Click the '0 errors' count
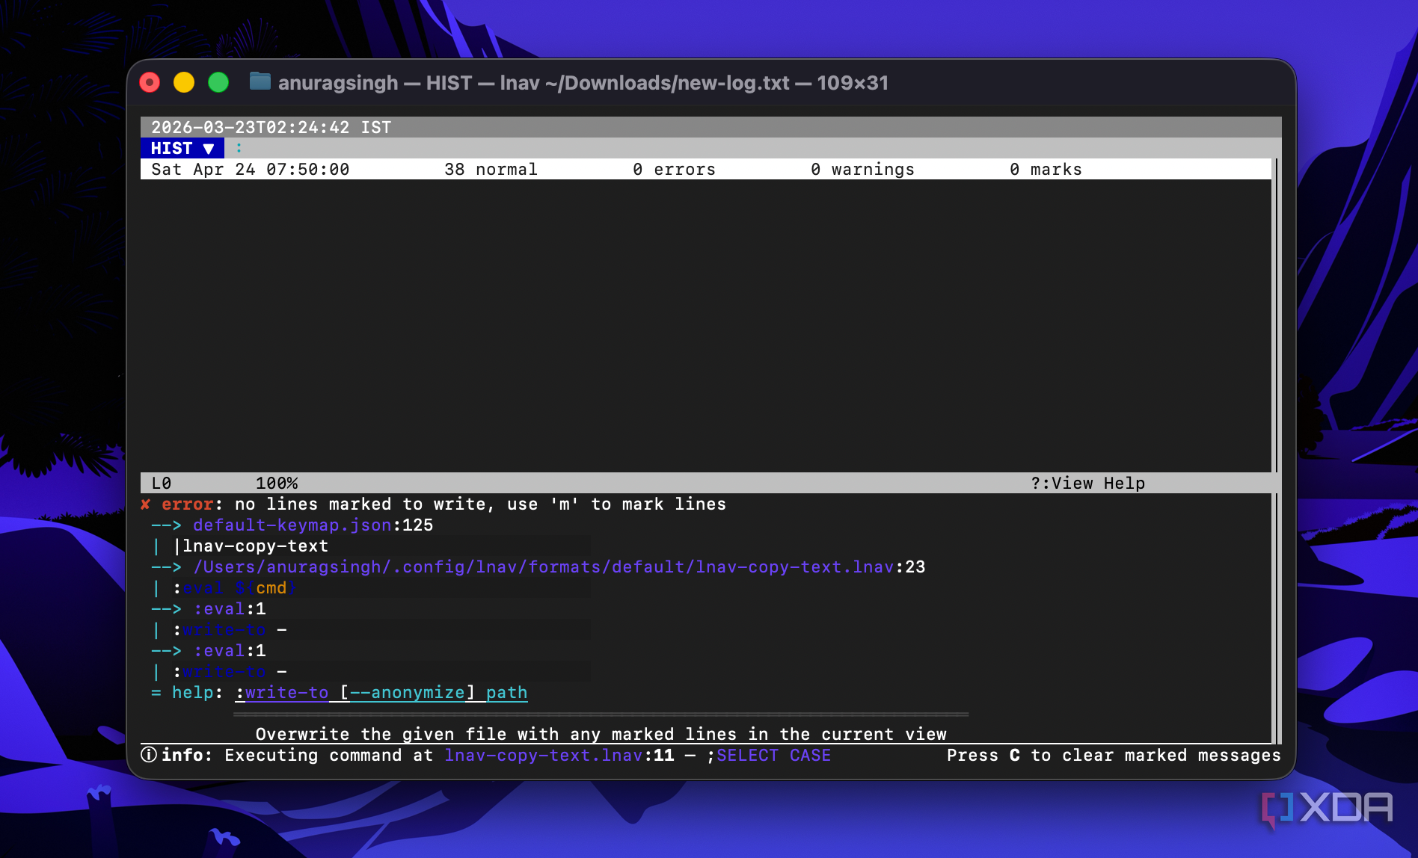The image size is (1418, 858). pyautogui.click(x=674, y=170)
